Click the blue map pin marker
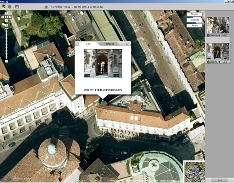234x183 pixels. (102, 102)
